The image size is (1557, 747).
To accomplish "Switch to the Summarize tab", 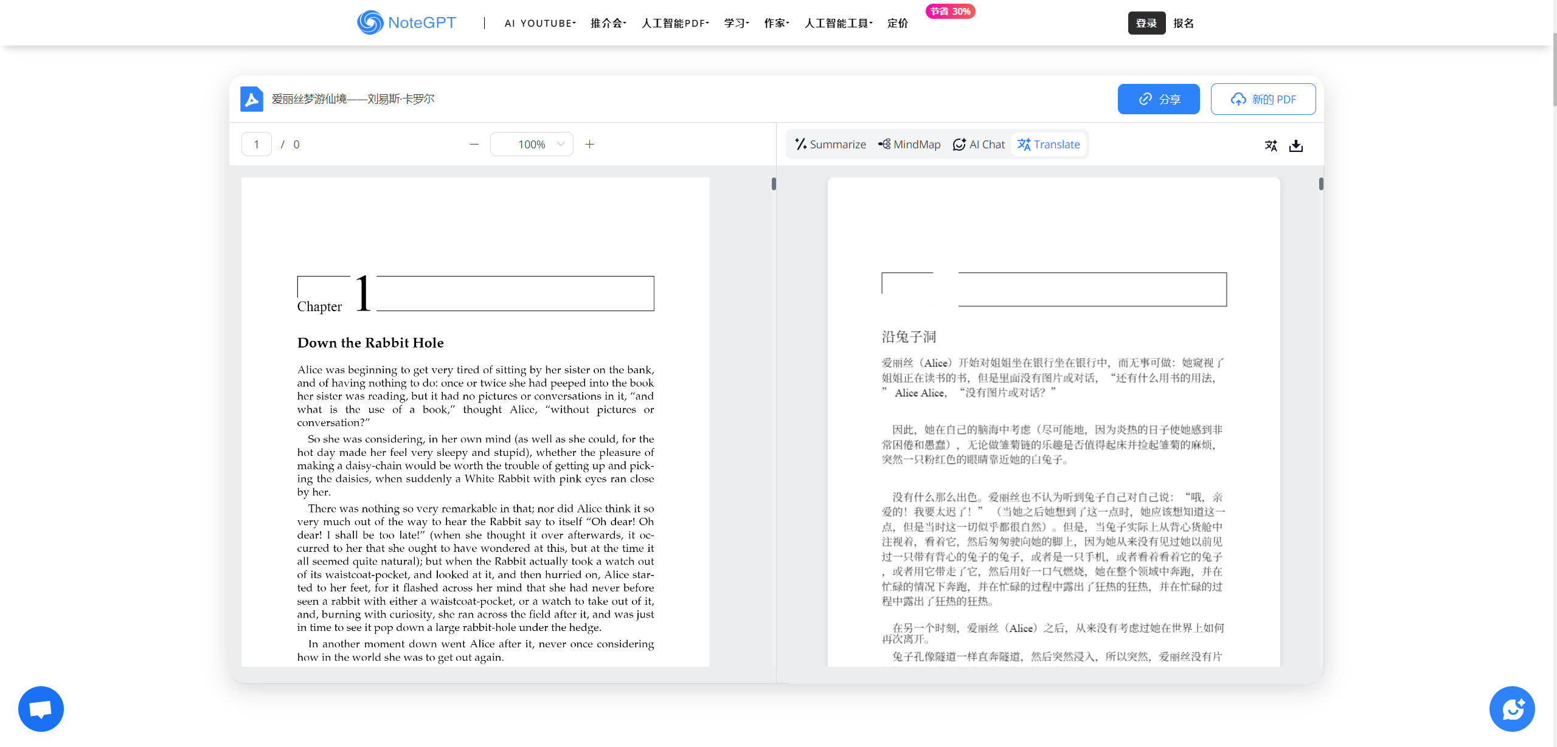I will point(830,145).
